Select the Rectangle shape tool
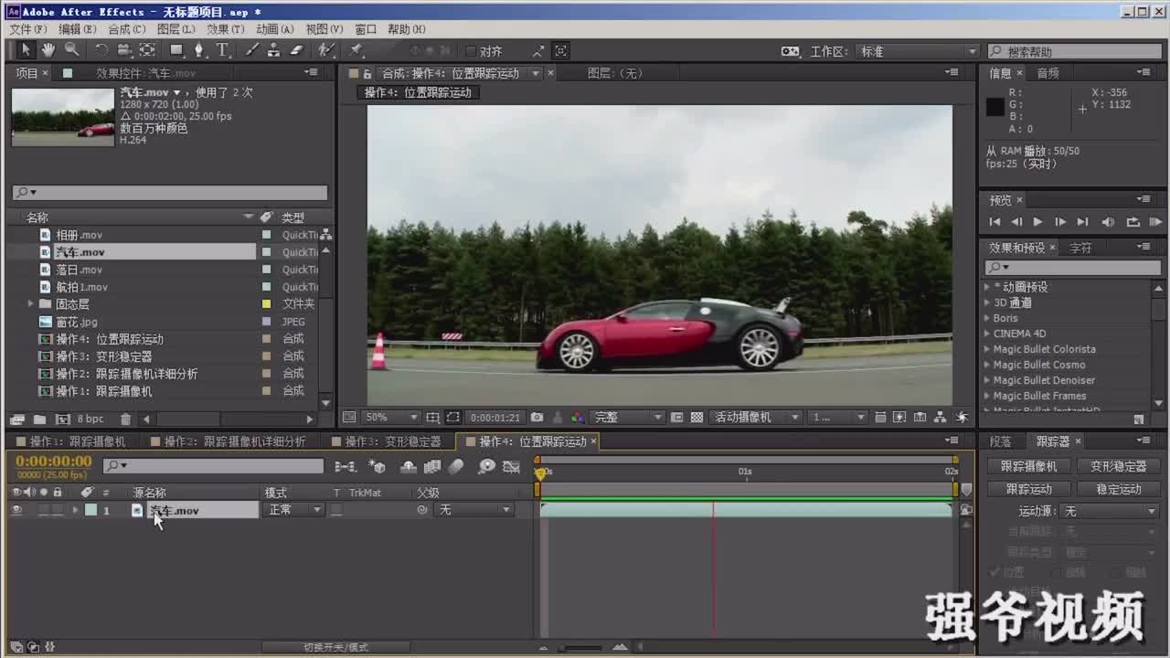The image size is (1170, 658). (x=177, y=50)
